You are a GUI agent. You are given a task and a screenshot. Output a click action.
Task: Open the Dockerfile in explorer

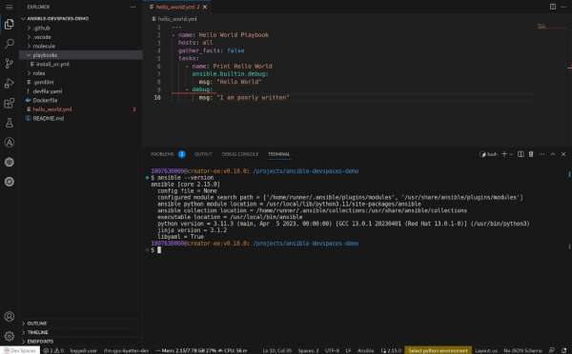tap(45, 100)
